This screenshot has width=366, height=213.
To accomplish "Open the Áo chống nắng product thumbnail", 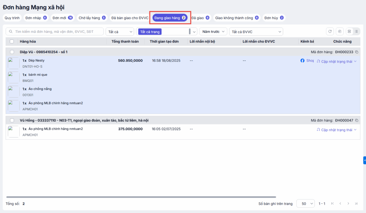I will [13, 92].
